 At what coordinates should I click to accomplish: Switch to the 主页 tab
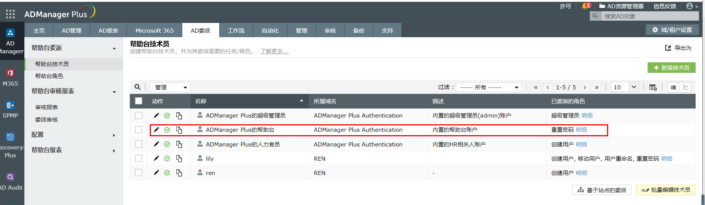(39, 30)
